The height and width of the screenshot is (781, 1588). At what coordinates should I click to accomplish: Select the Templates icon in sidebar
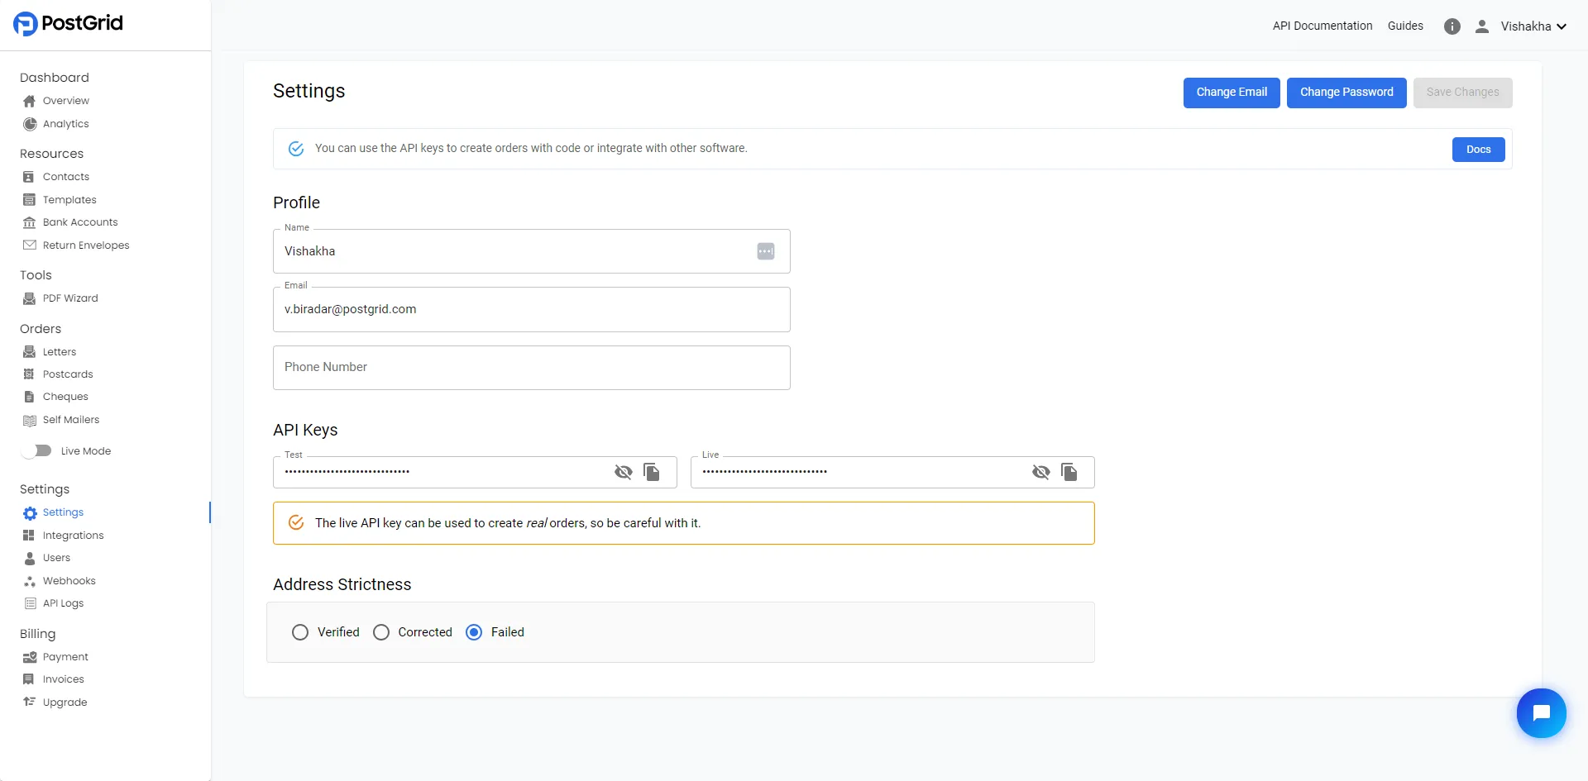coord(29,199)
